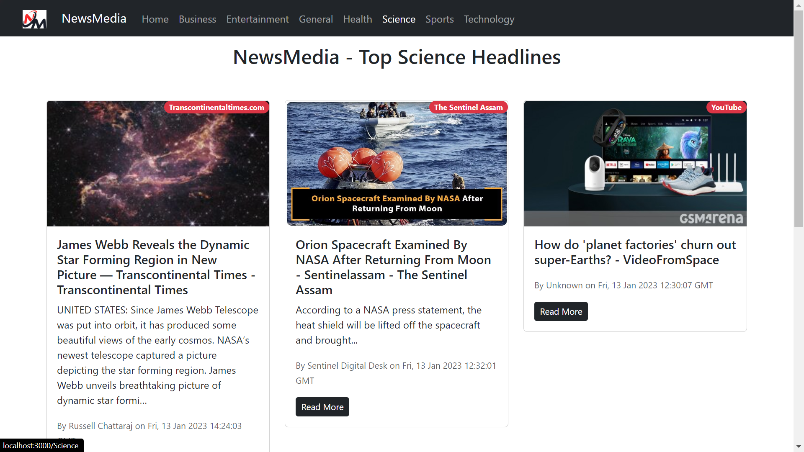Click the UNITED STATES article description
Image resolution: width=804 pixels, height=452 pixels.
[x=157, y=355]
